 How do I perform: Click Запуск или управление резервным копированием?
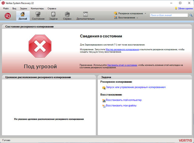135,87
